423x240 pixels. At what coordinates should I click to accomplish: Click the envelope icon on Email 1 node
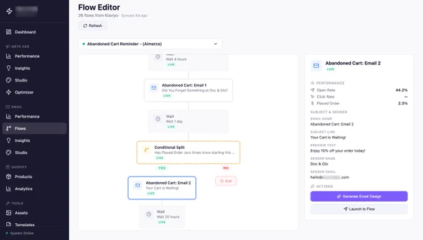(x=154, y=88)
